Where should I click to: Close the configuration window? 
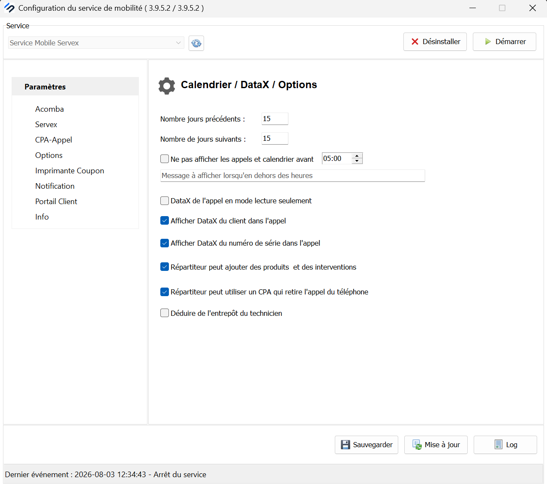point(532,8)
